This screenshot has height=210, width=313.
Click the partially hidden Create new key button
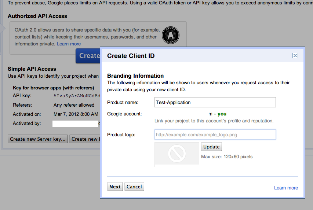[85, 139]
